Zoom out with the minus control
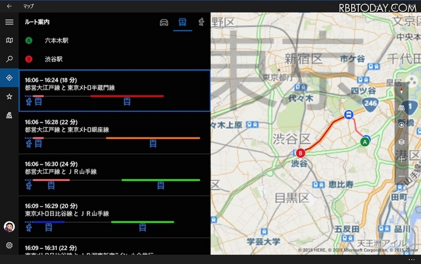Viewport: 421px width, 264px height. tap(401, 176)
